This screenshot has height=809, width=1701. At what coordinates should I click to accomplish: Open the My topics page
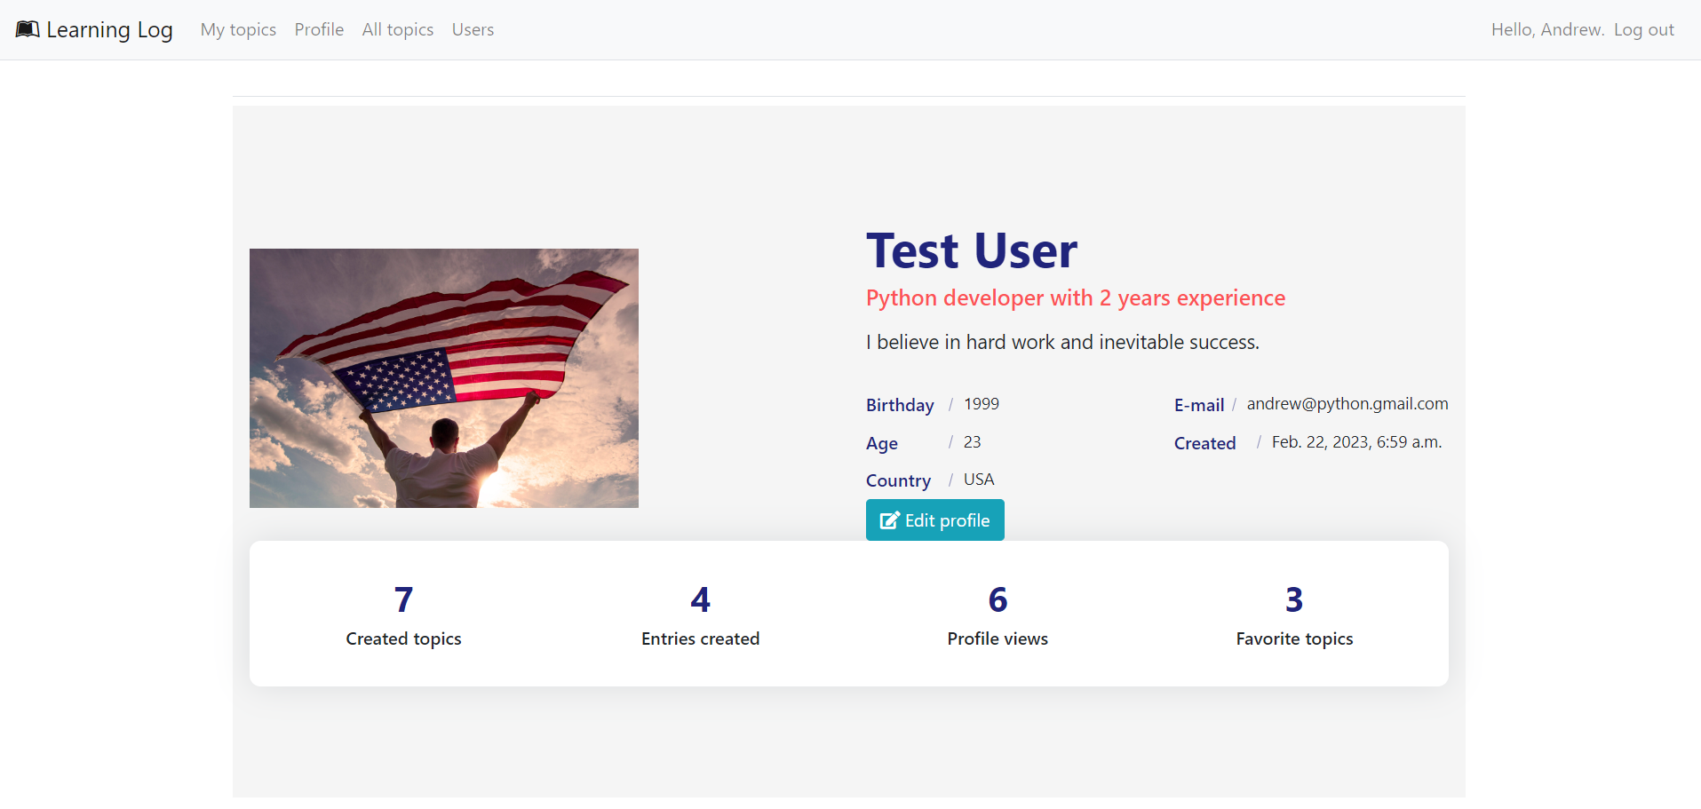[x=237, y=29]
